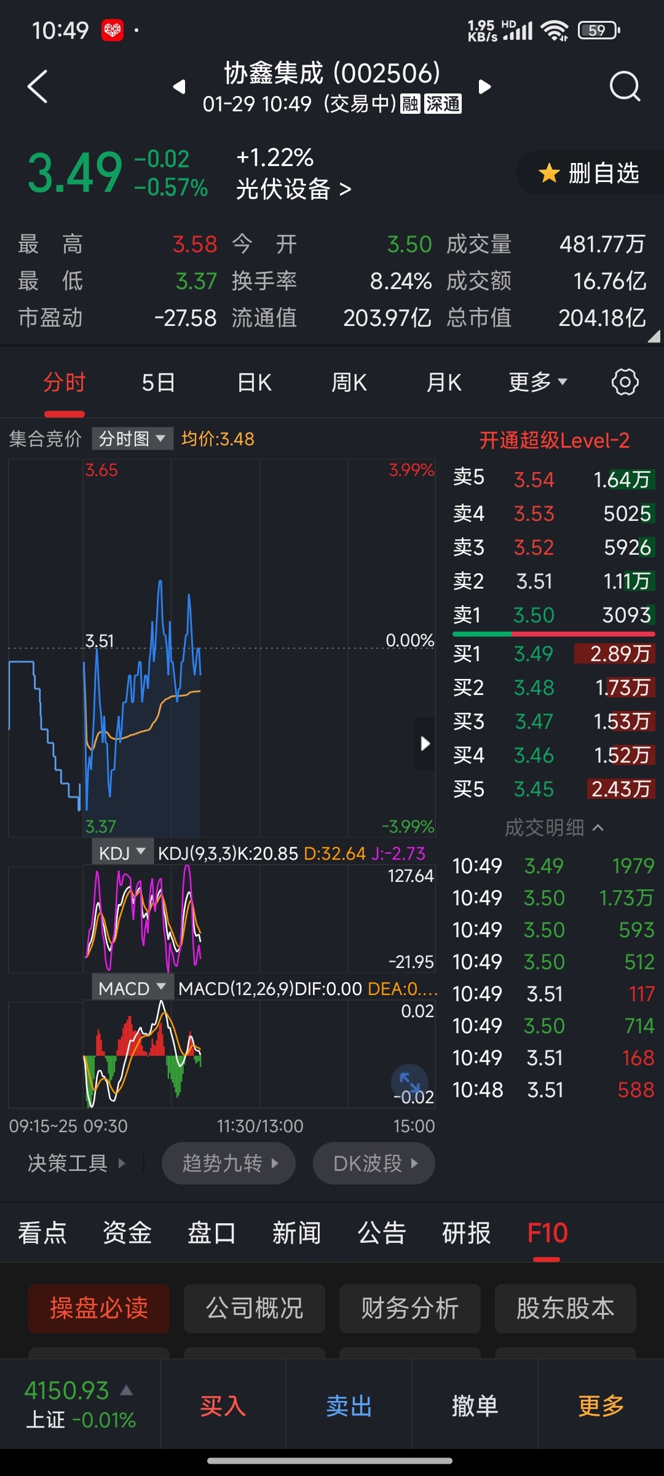The width and height of the screenshot is (664, 1476).
Task: Tap 买入 buy button
Action: (x=223, y=1406)
